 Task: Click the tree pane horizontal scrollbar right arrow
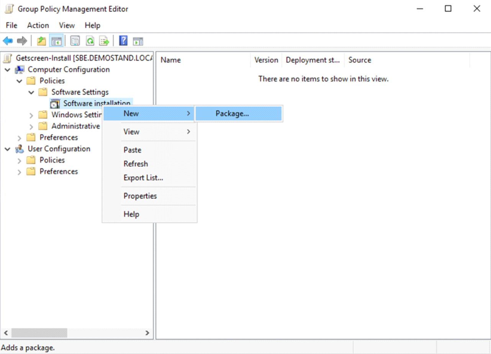tap(147, 333)
